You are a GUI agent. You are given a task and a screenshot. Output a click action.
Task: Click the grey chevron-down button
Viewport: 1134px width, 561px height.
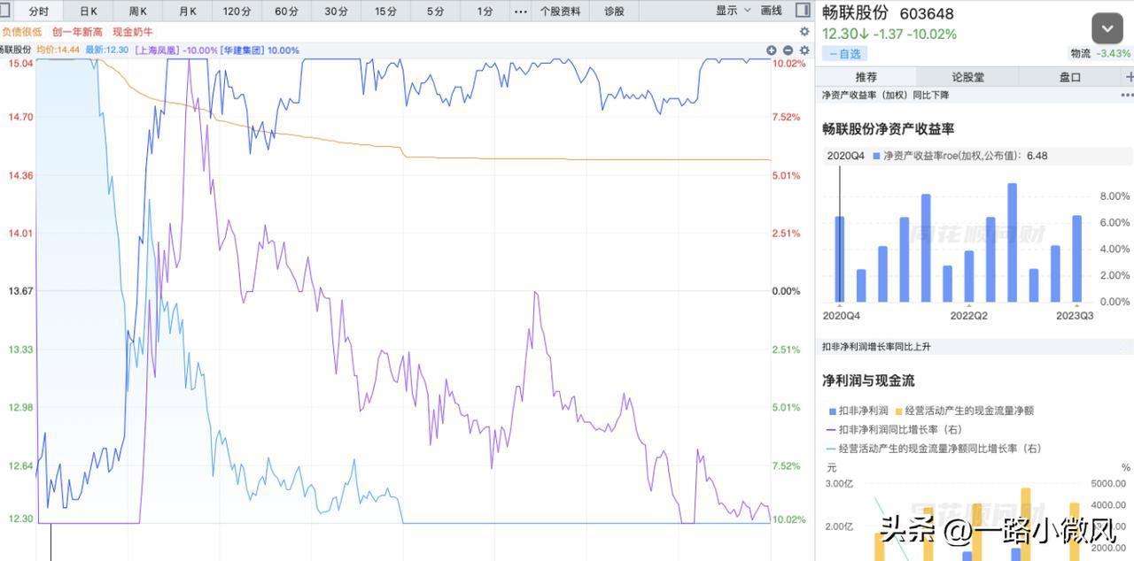pyautogui.click(x=1107, y=28)
